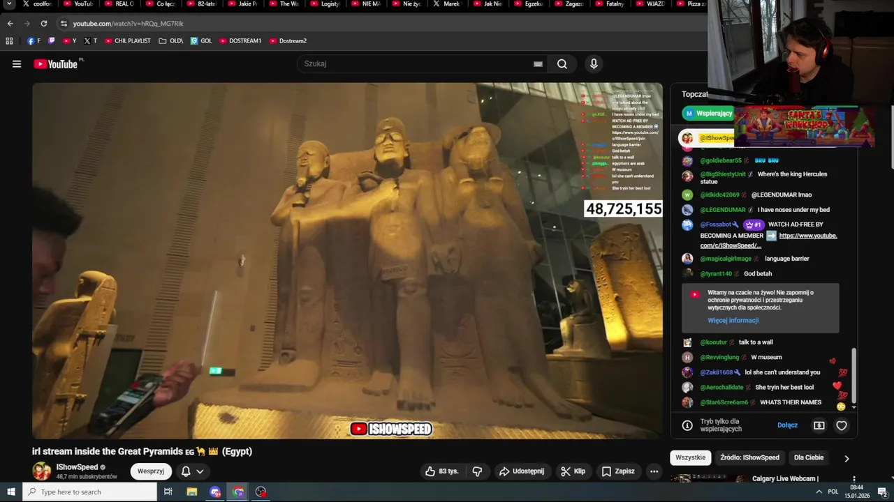Create a clip with Klip button
Screen dimensions: 894x502
(x=573, y=471)
